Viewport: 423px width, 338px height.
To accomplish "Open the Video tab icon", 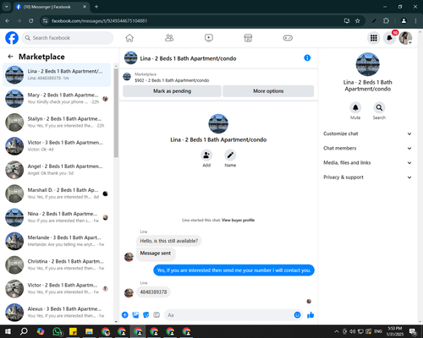I will [209, 38].
